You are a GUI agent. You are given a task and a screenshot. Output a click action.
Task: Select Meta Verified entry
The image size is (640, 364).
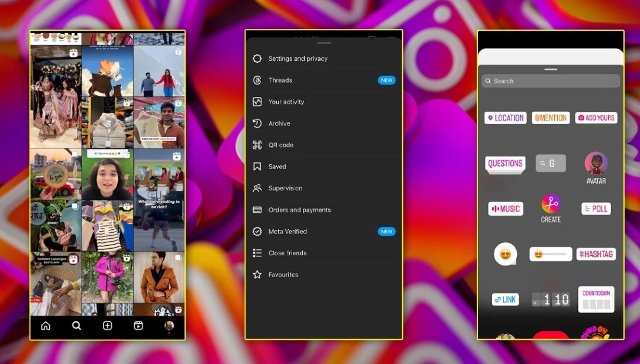(x=324, y=232)
